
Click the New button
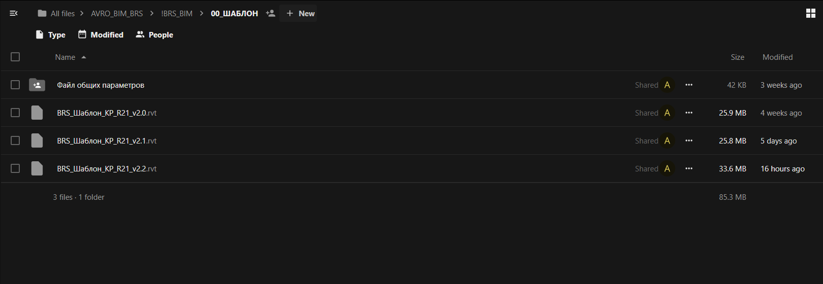pyautogui.click(x=300, y=14)
